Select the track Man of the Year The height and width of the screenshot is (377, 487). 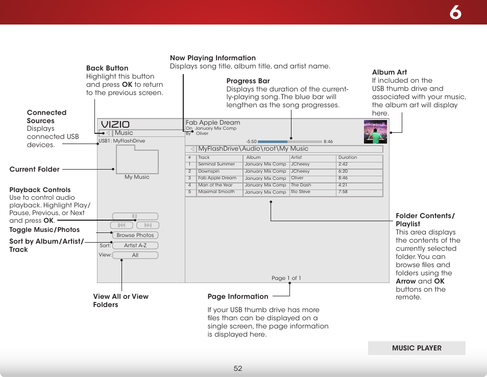point(215,185)
